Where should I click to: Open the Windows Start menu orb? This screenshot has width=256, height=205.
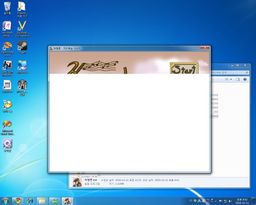[5, 201]
